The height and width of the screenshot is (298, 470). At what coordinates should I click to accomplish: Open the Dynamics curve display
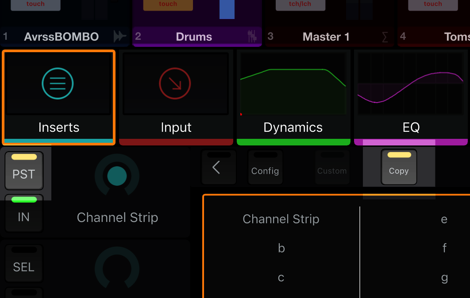pos(293,84)
